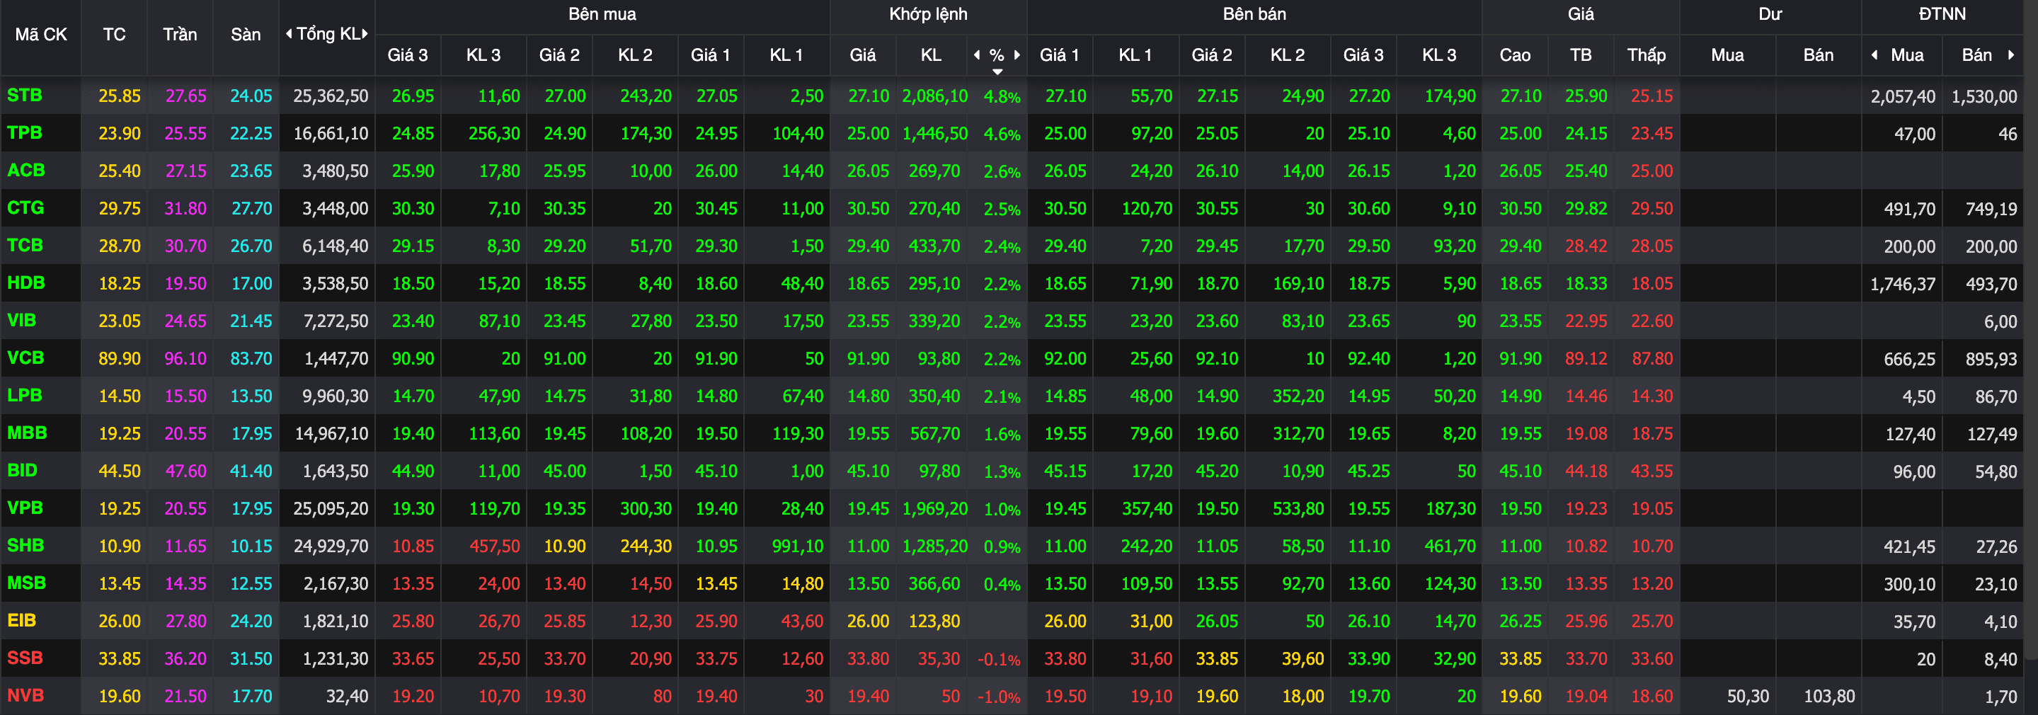Sort by Mã CK column header
2038x715 pixels.
click(x=41, y=34)
